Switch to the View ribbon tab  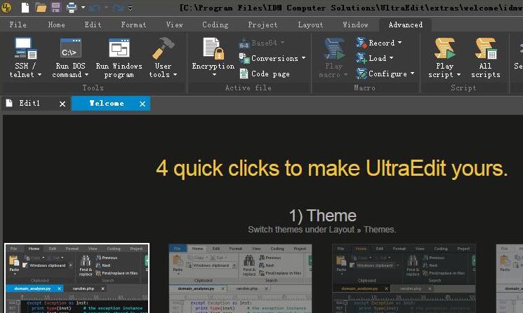click(x=174, y=25)
